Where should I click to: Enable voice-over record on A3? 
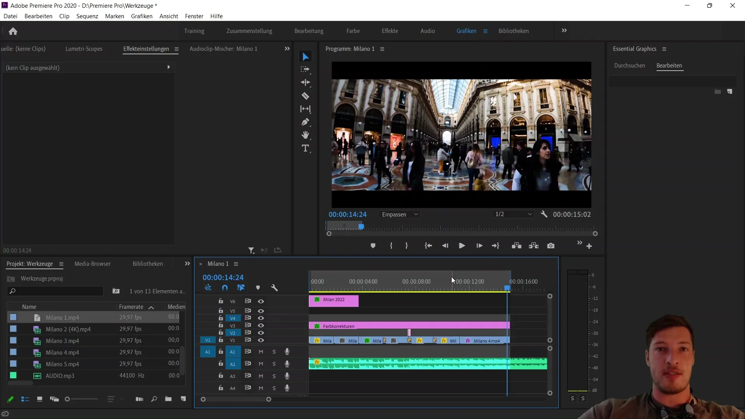[287, 376]
